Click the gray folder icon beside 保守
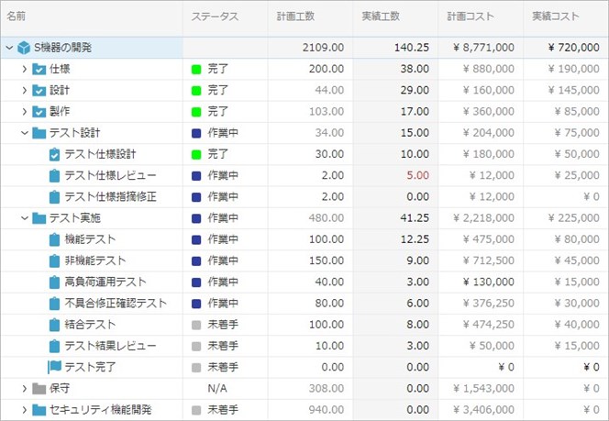This screenshot has height=421, width=609. pyautogui.click(x=39, y=389)
